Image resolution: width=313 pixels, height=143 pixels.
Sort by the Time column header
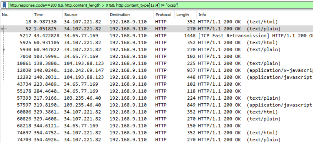pyautogui.click(x=47, y=15)
